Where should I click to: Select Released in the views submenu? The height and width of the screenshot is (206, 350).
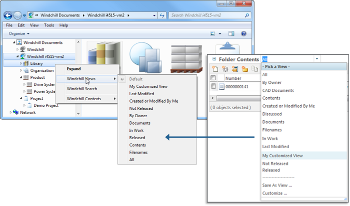point(137,138)
